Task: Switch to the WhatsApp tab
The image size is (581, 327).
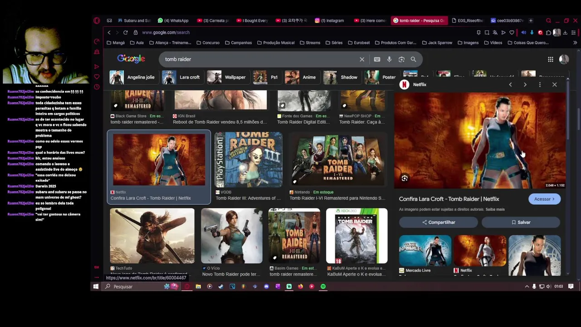Action: 173,20
